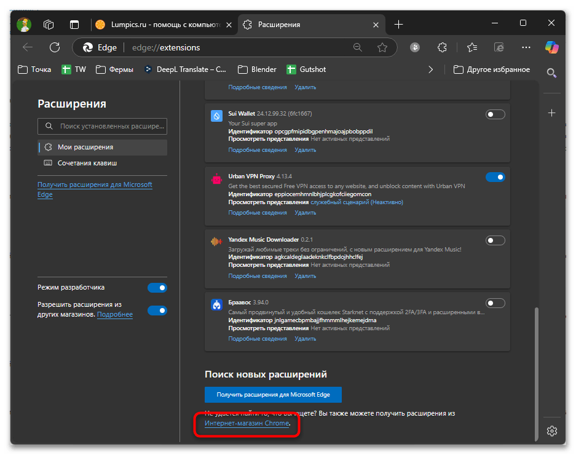Close the Расширения tab
Screen dimensions: 576x455
[376, 25]
